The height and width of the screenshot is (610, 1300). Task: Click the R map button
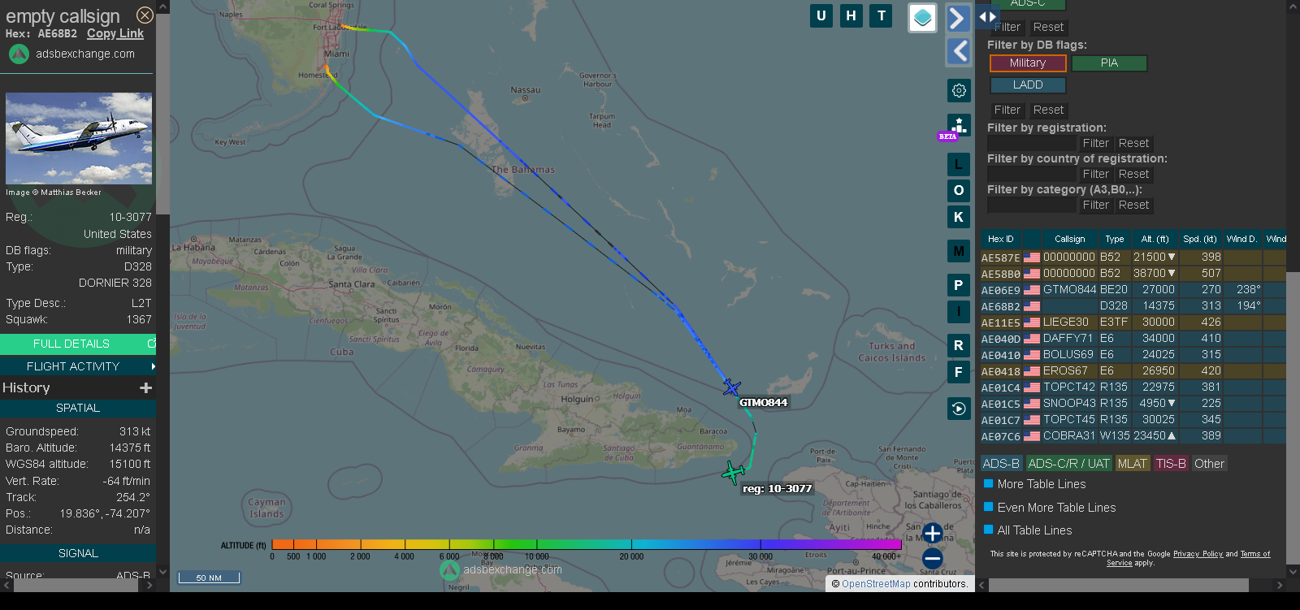pos(959,345)
